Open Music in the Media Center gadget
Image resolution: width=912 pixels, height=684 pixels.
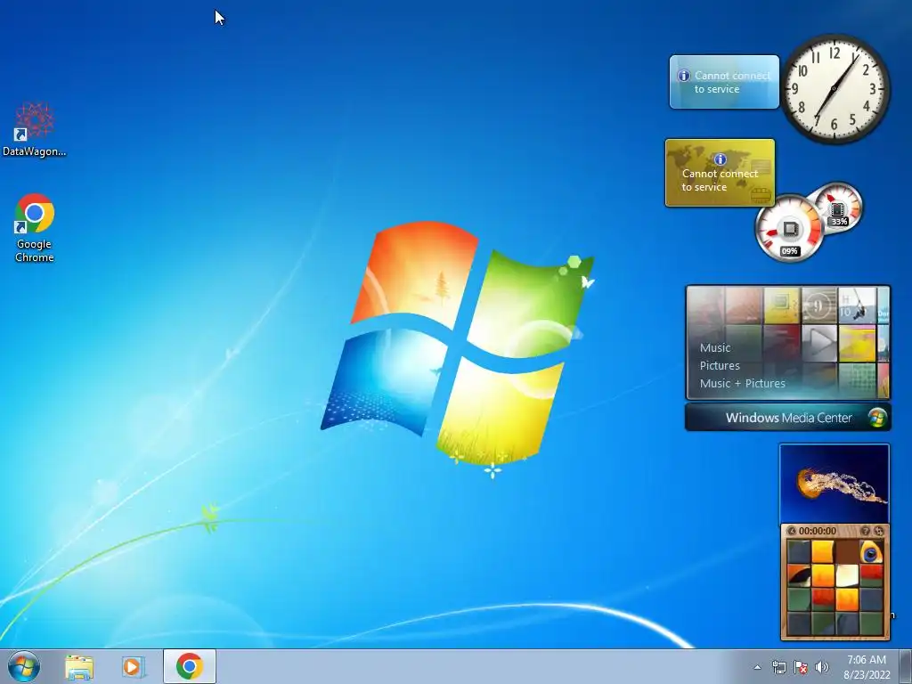tap(715, 348)
